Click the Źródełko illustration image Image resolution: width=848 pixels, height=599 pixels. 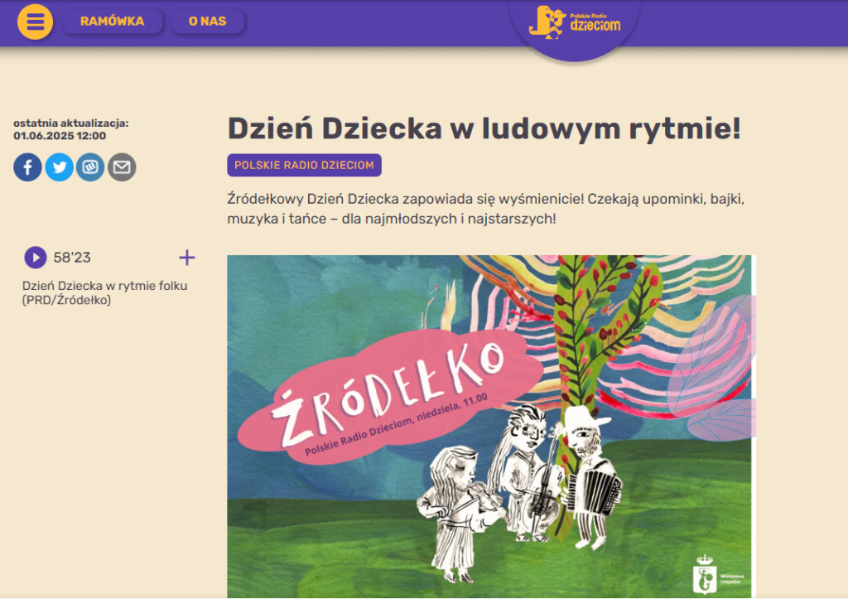(489, 427)
